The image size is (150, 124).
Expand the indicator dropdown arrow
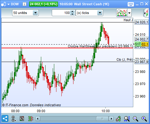tap(129, 13)
